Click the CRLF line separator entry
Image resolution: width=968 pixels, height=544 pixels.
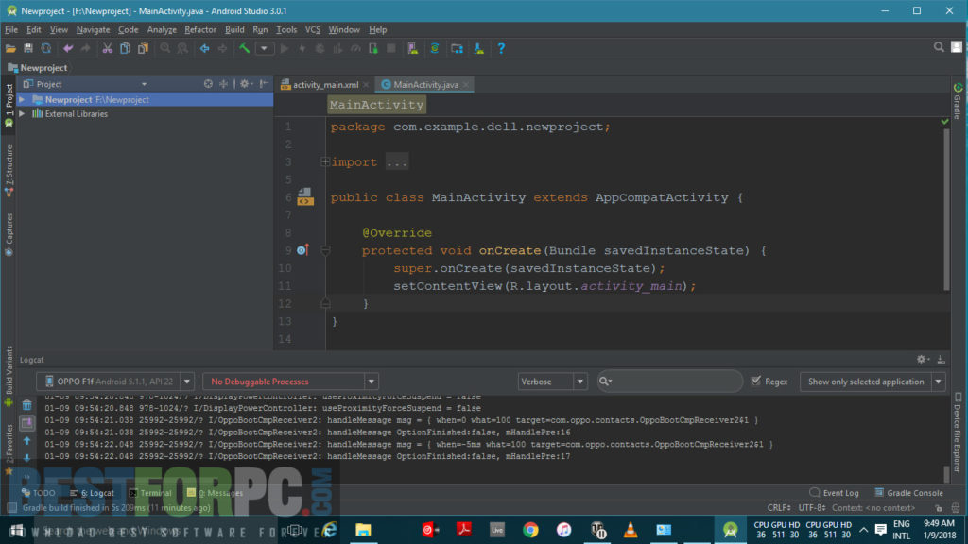tap(779, 508)
